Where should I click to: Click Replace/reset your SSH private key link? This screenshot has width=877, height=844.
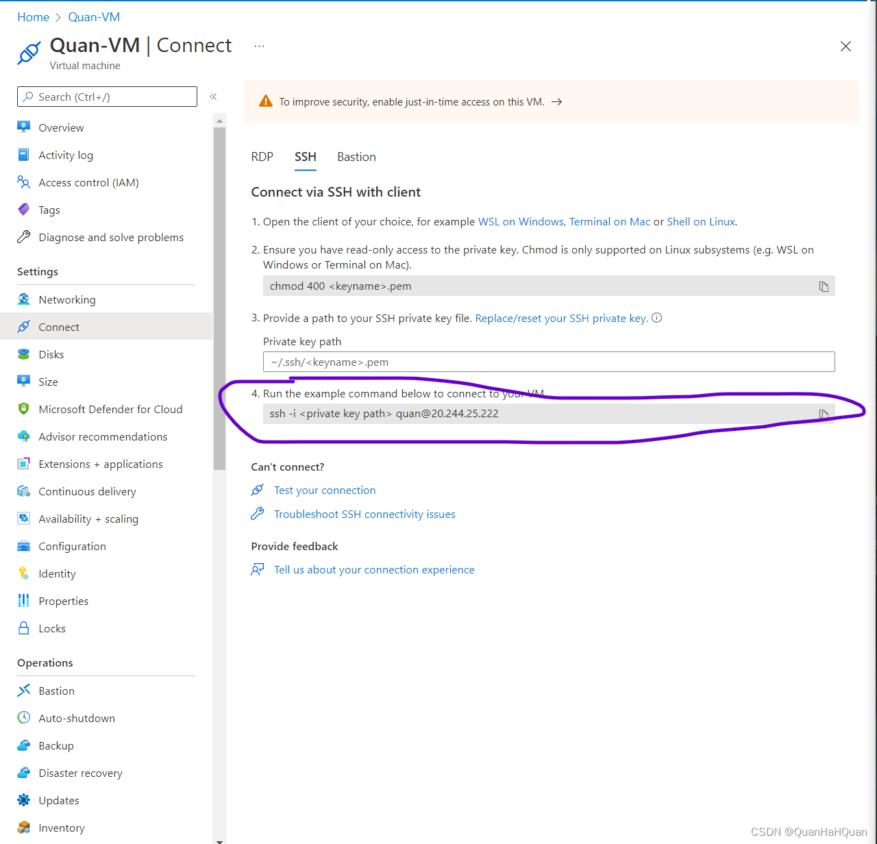pyautogui.click(x=561, y=318)
